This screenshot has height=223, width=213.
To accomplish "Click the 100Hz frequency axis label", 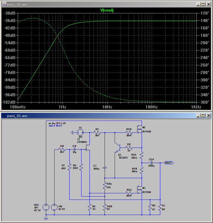I will coord(152,107).
